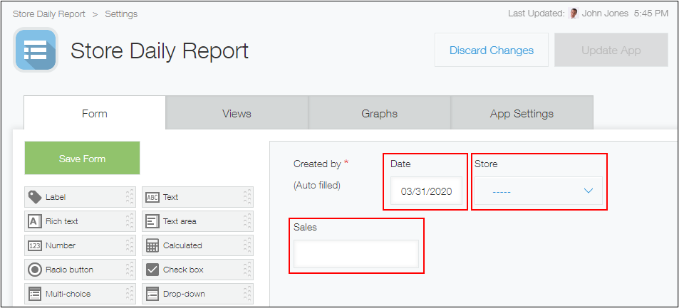
Task: Choose the Number field icon
Action: point(34,245)
